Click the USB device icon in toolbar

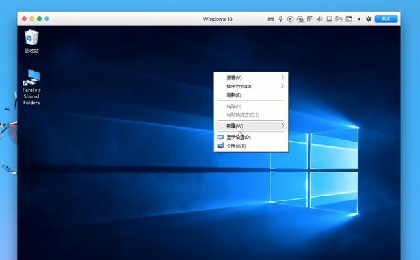[x=329, y=19]
